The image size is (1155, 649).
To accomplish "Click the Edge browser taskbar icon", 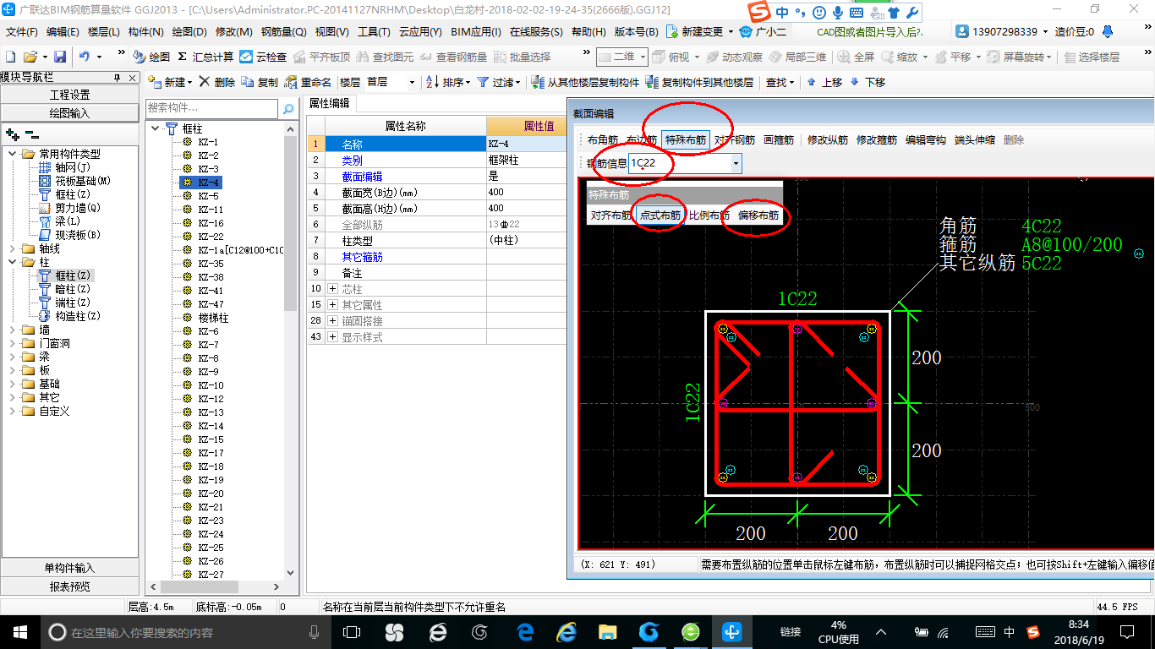I will tap(526, 631).
